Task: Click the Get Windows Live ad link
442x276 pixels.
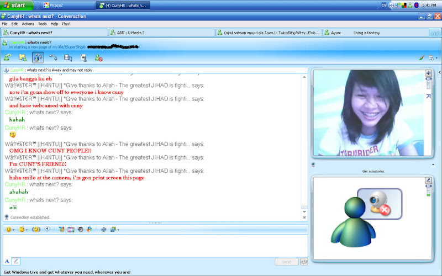Action: click(x=67, y=272)
